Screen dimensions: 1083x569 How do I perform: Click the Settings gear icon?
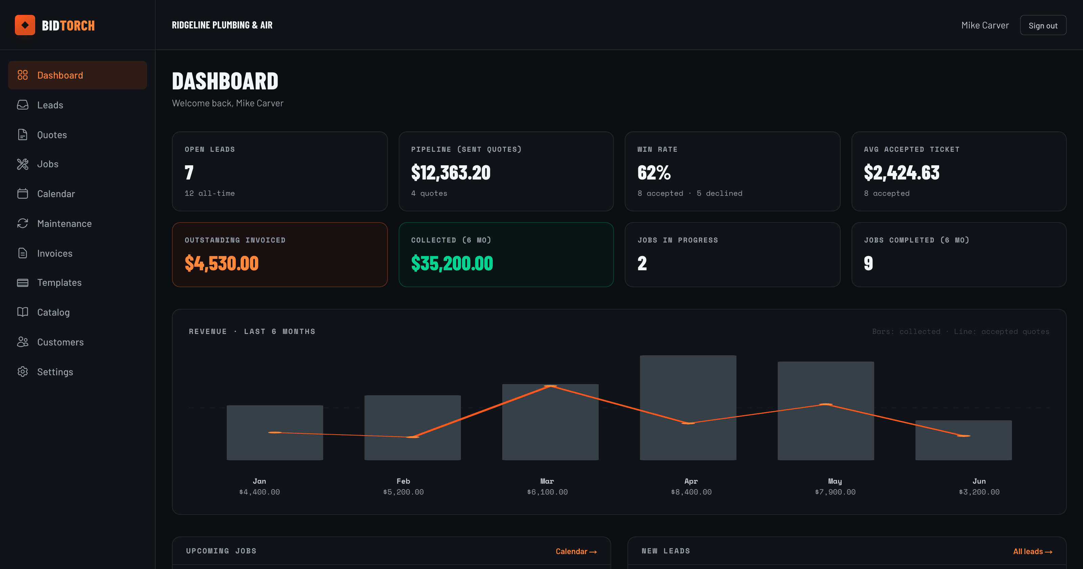[x=23, y=372]
